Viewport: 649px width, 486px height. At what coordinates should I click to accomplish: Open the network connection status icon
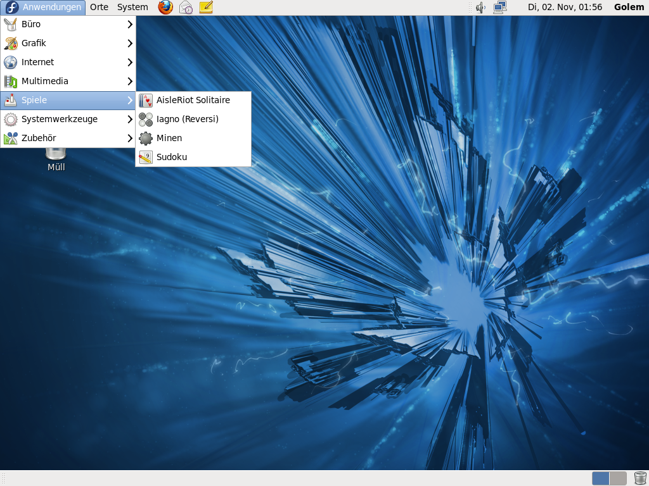500,8
